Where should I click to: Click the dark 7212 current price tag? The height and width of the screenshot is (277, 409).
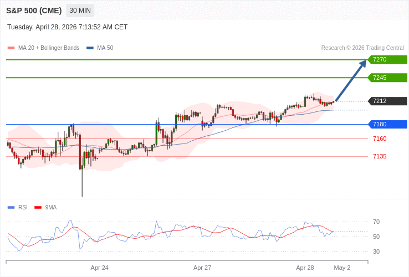[x=387, y=101]
